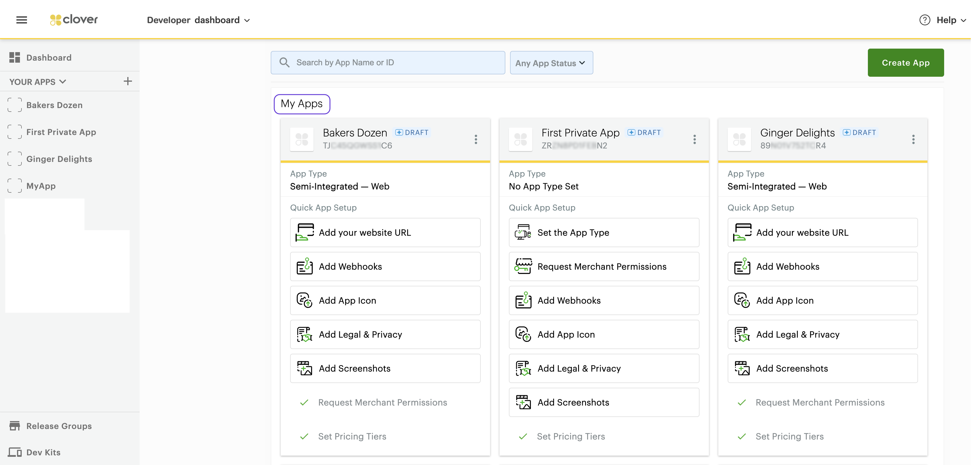Click the Set the App Type icon for First Private App

point(523,233)
